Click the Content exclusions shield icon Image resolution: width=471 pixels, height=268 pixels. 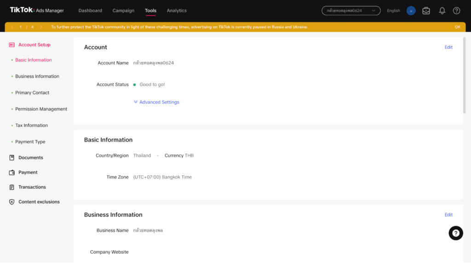pyautogui.click(x=11, y=202)
